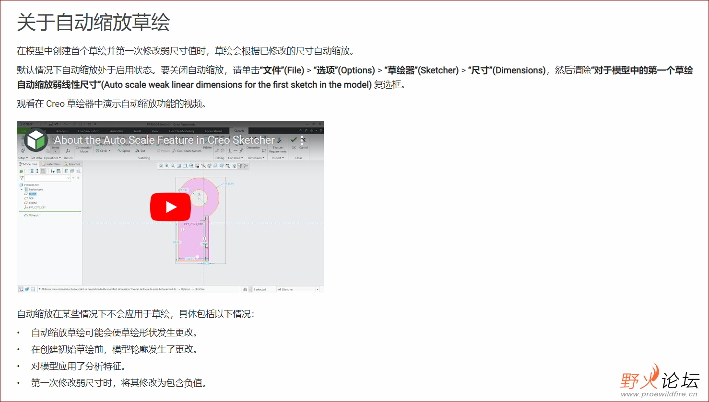Viewport: 709px width, 402px height.
Task: Click the paragraph starting '在模型中创建首个草绘'
Action: [186, 51]
